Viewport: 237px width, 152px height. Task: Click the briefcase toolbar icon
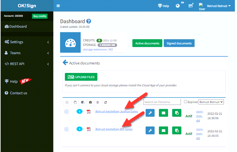90,102
